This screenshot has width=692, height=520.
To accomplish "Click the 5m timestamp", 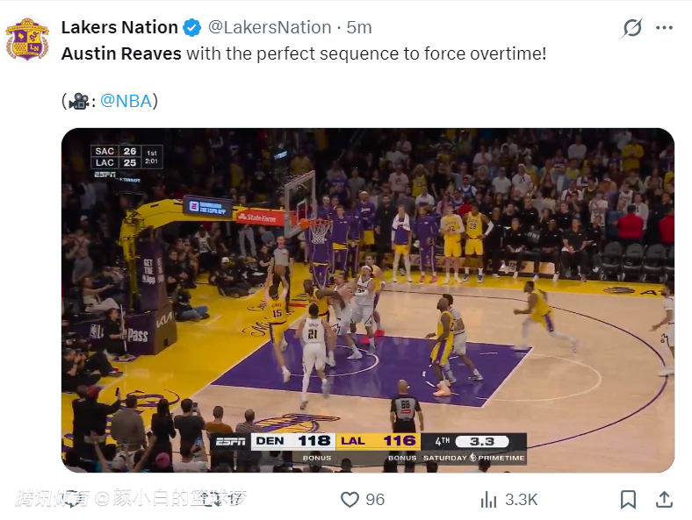I will point(358,28).
